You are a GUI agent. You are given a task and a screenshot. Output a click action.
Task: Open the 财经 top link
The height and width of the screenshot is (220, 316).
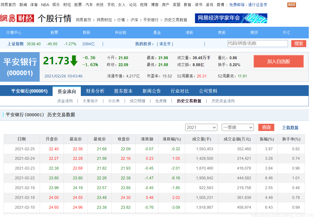coord(67,5)
